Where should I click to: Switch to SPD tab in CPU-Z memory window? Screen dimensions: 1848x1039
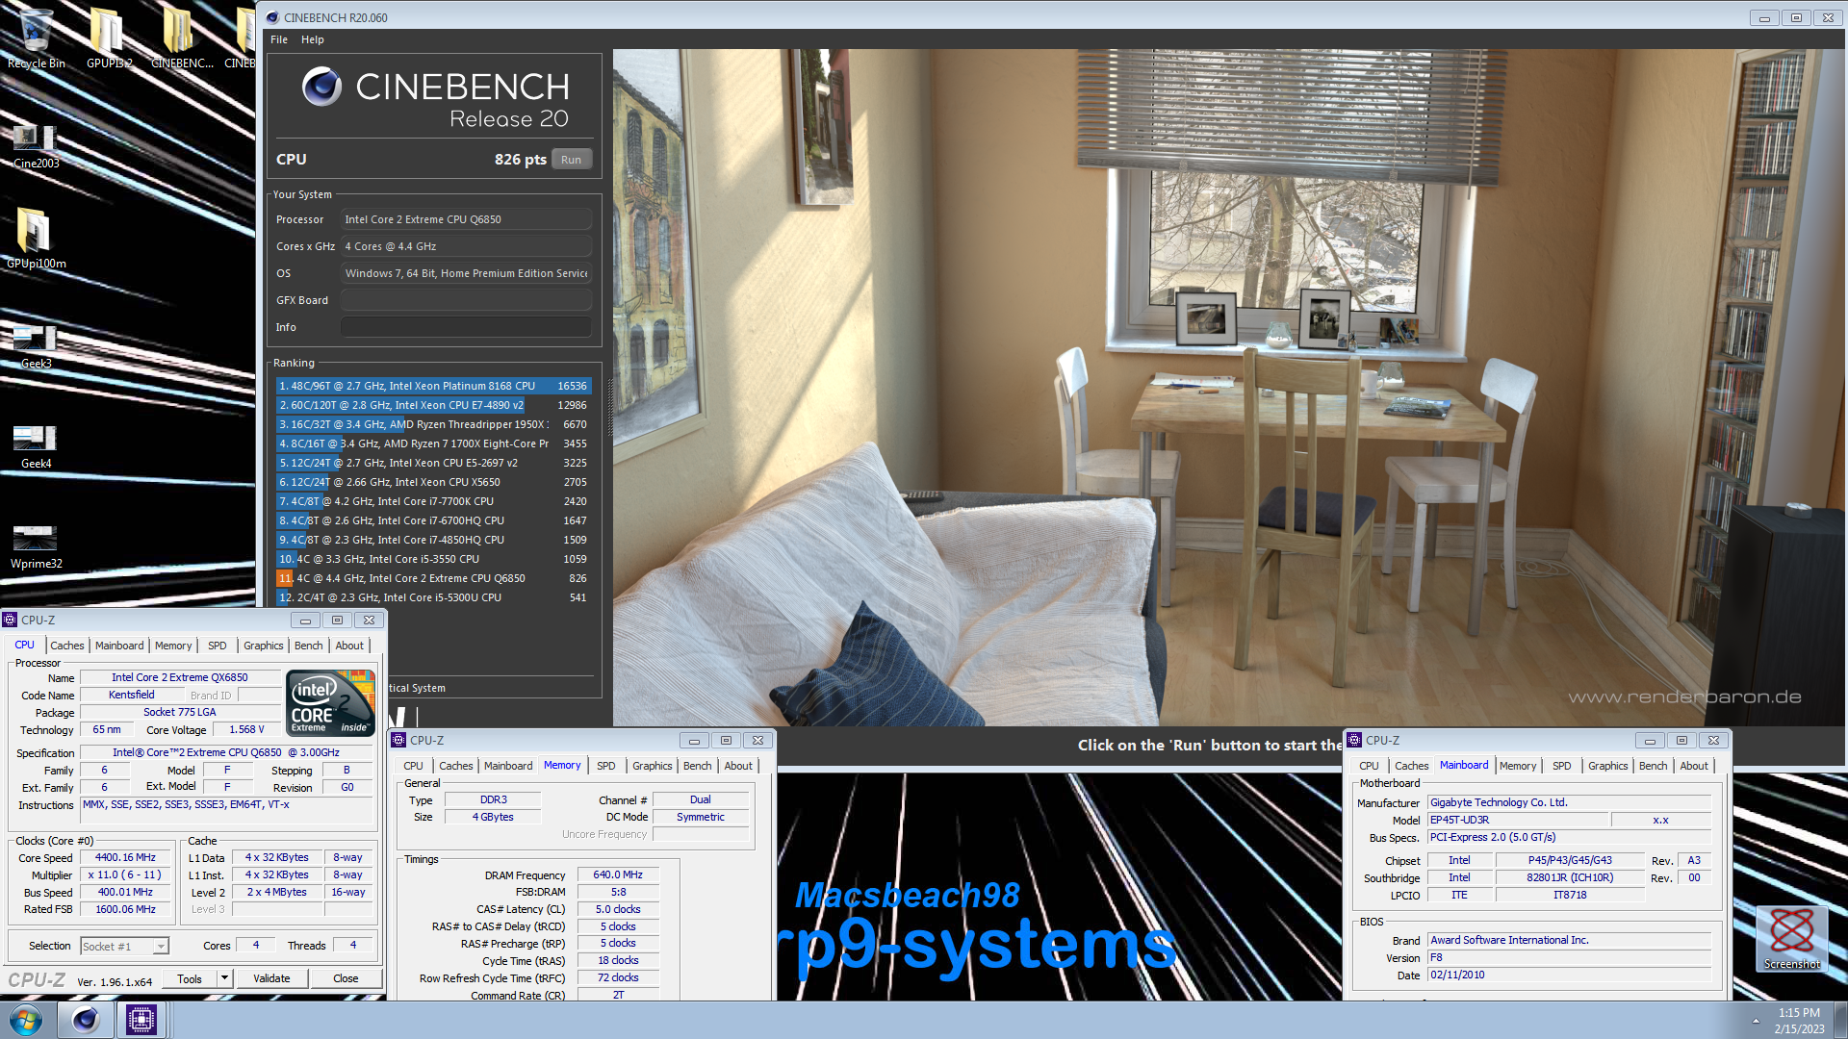(x=605, y=766)
